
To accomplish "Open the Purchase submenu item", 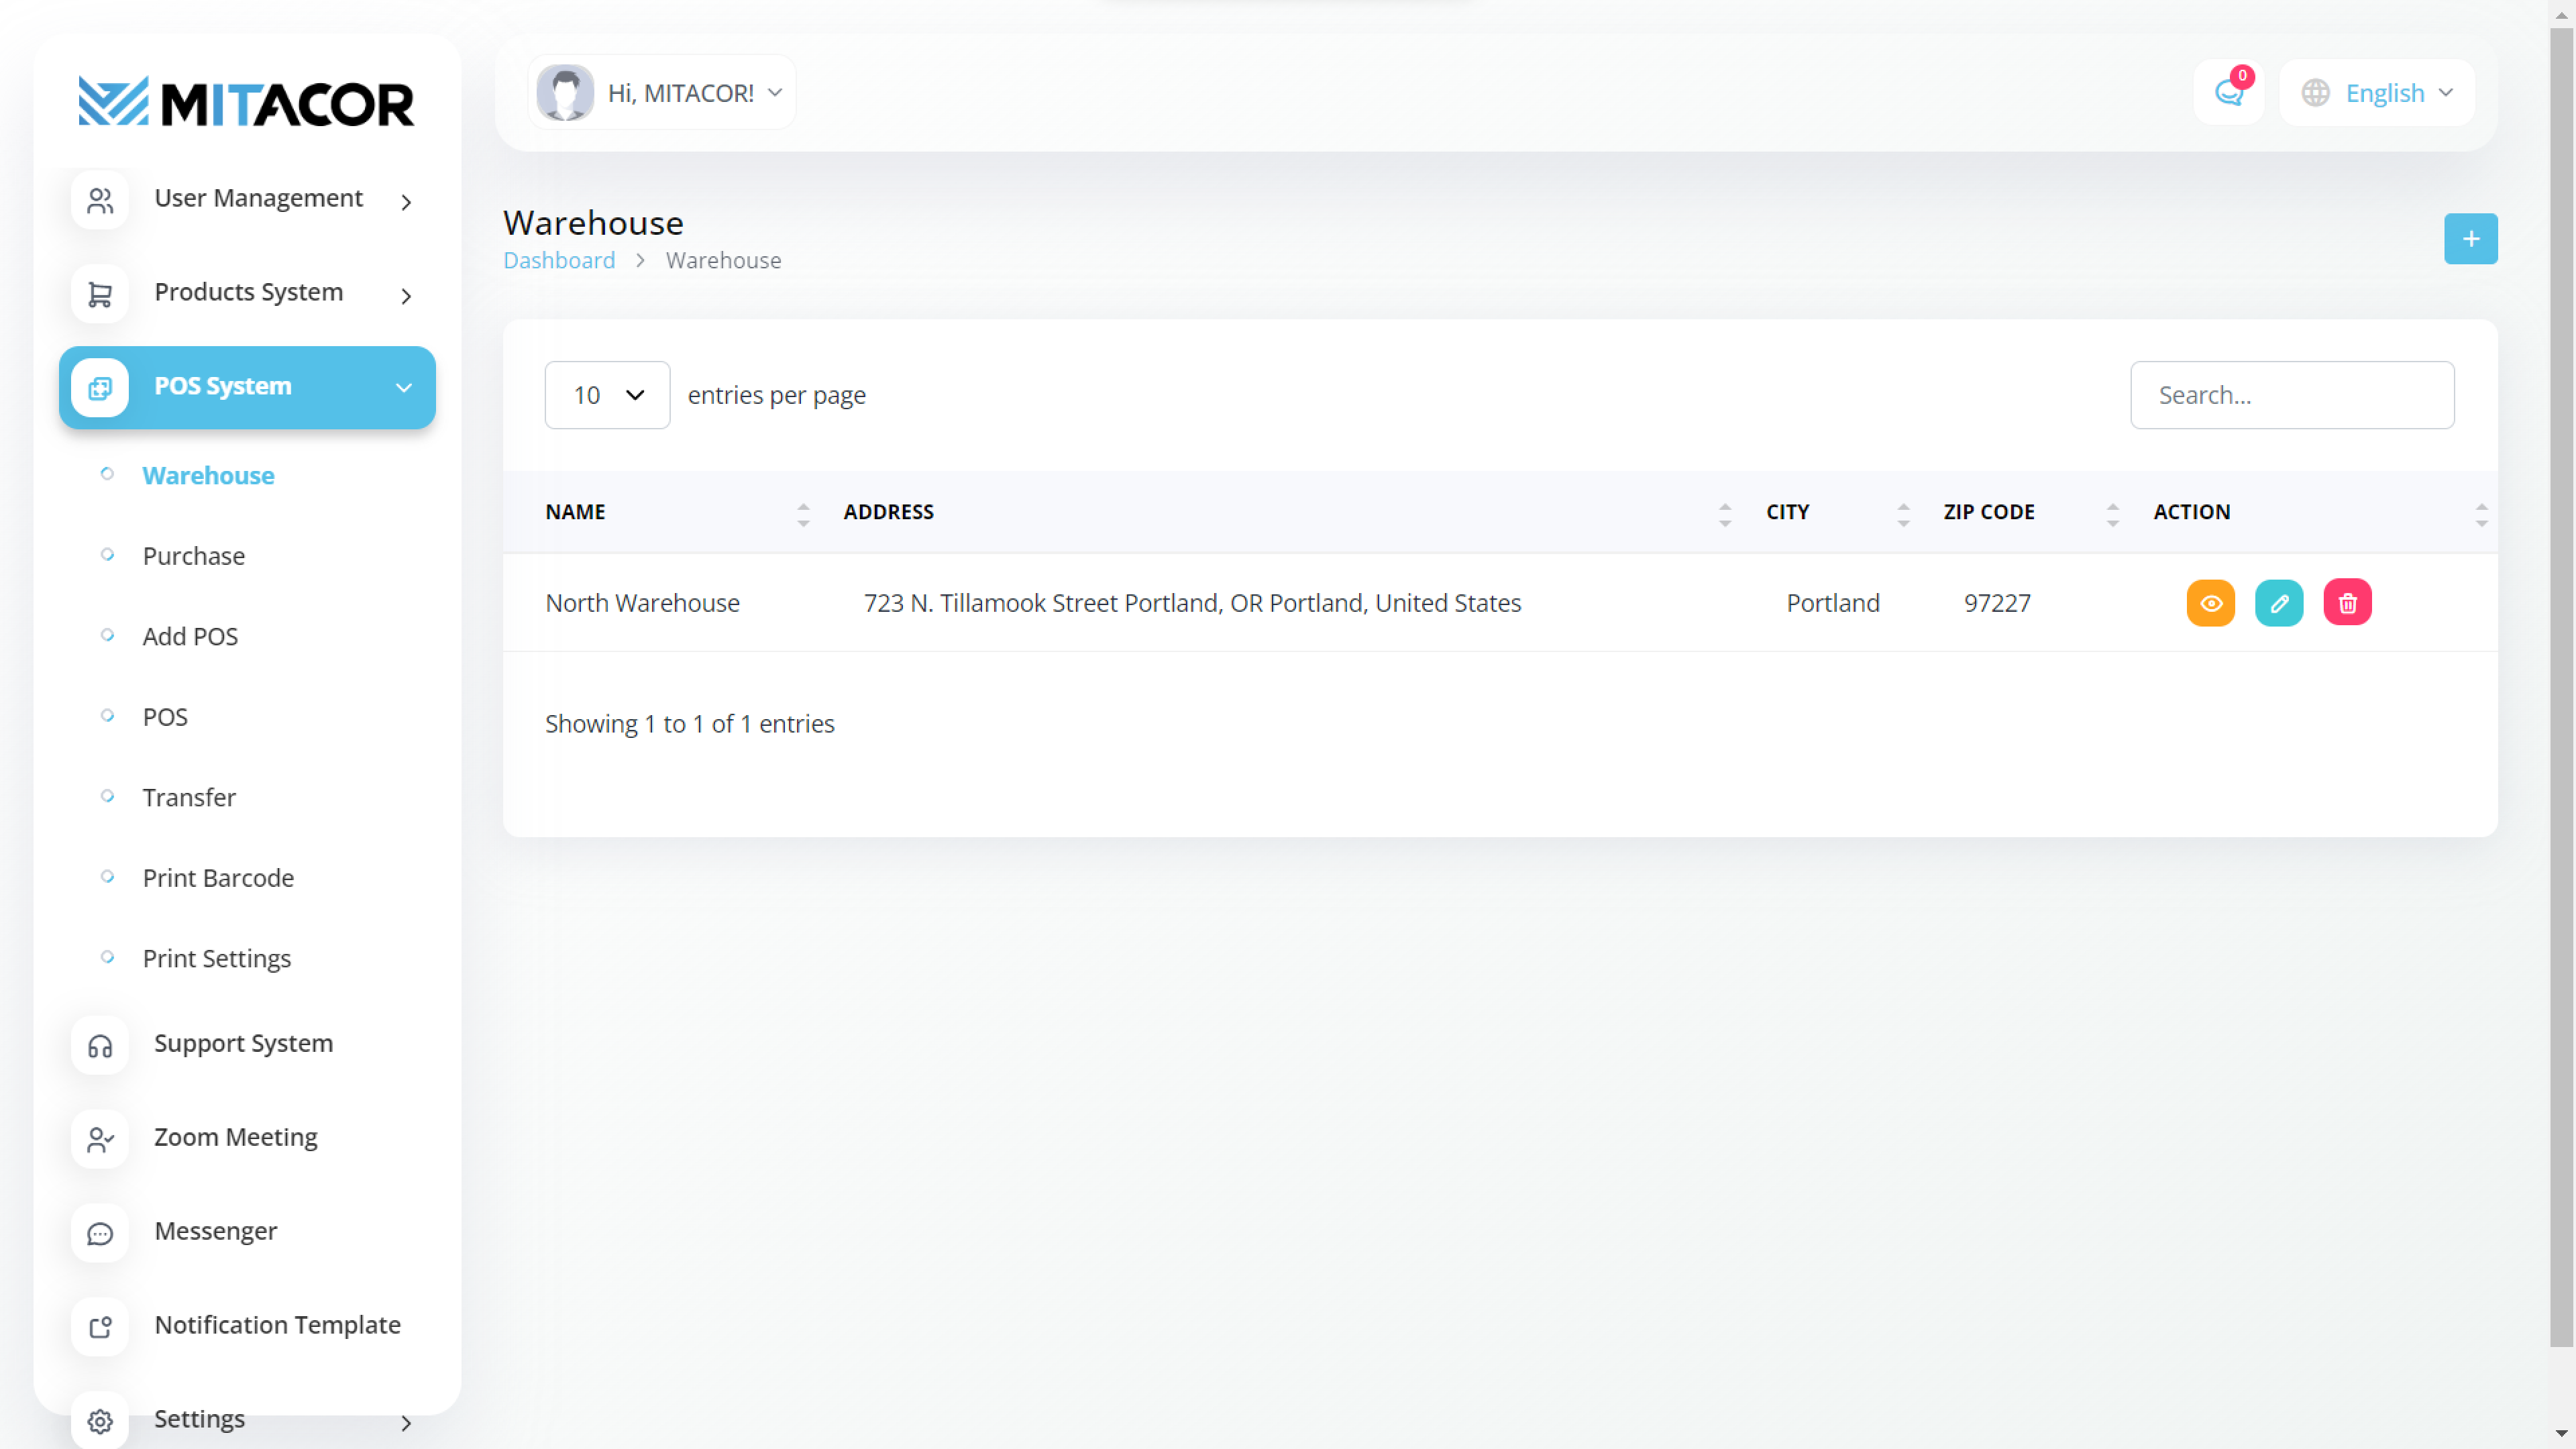I will click(x=193, y=556).
